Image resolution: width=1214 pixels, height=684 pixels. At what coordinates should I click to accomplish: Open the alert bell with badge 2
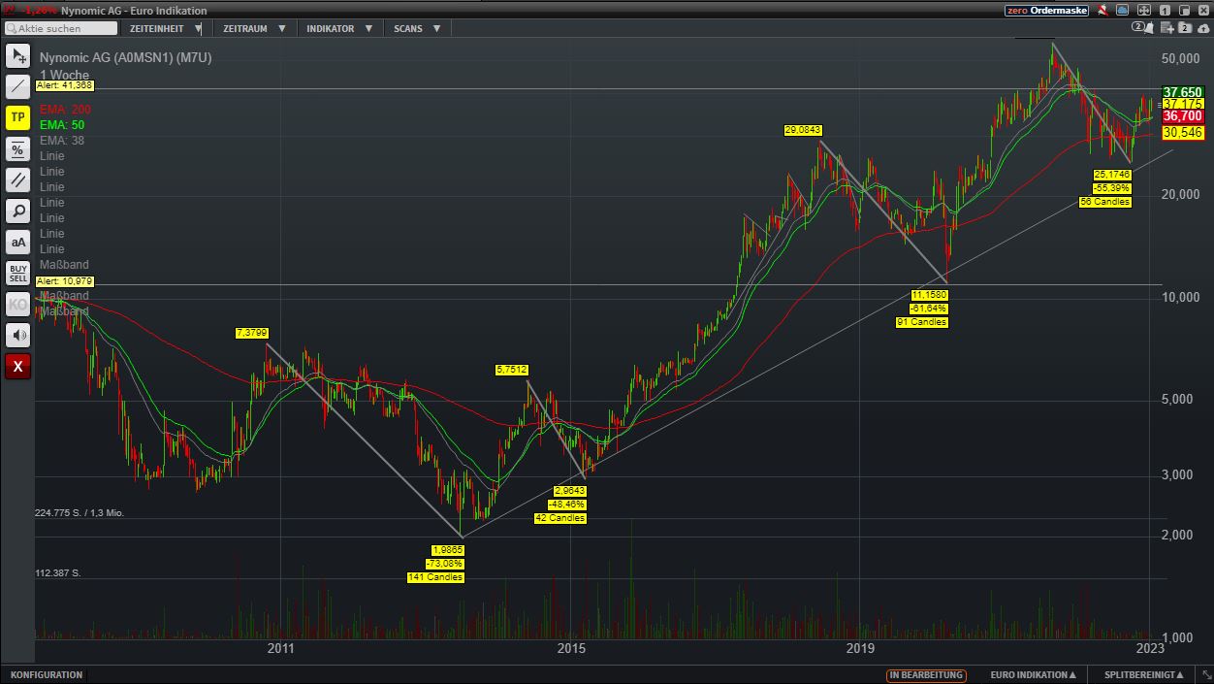tap(1143, 28)
